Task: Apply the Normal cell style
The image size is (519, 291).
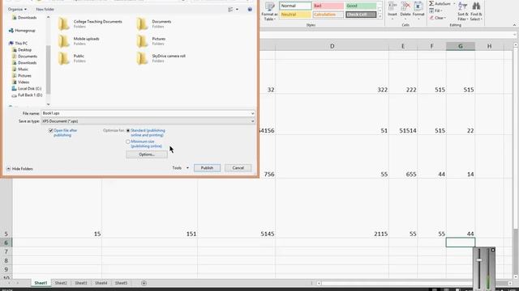Action: click(295, 6)
